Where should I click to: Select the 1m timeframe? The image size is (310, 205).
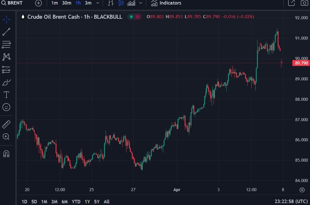54,3
